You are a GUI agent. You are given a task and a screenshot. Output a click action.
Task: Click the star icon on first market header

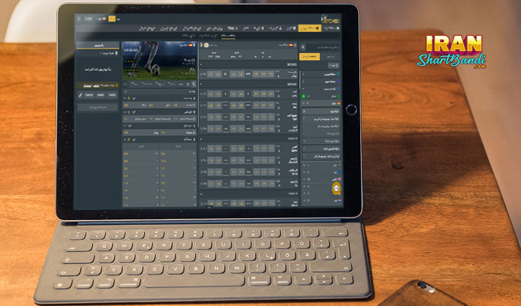tap(129, 99)
